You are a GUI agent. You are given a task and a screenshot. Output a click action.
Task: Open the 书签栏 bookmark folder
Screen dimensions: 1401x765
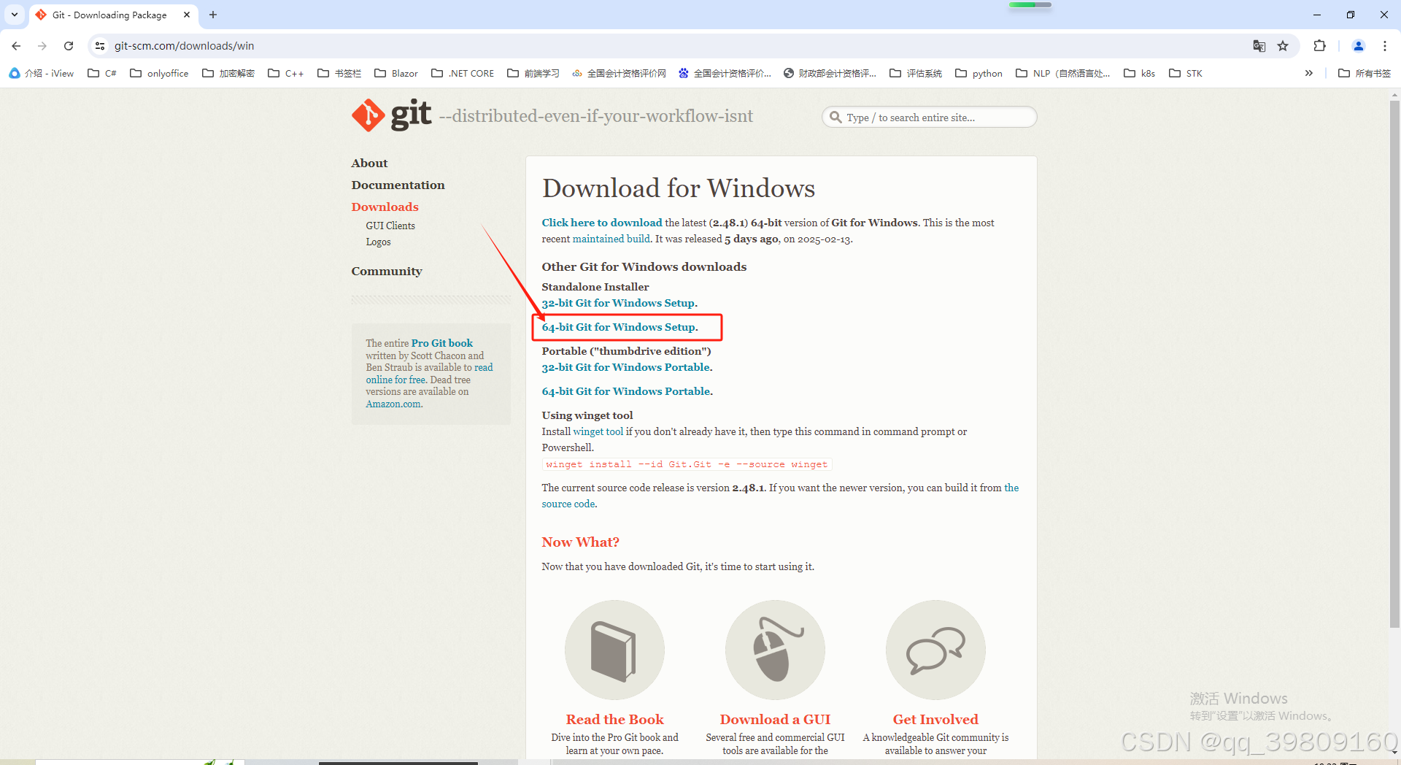pyautogui.click(x=339, y=73)
